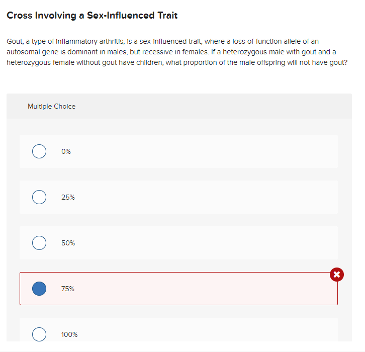Click the question paragraph about gout
Screen dimensions: 365x352
[x=177, y=52]
